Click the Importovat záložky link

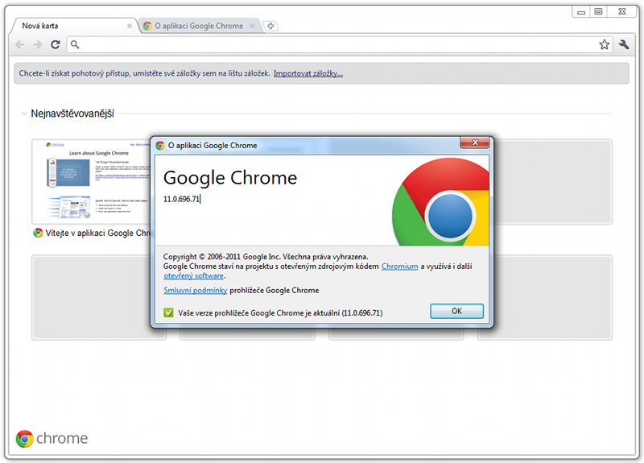pos(308,73)
